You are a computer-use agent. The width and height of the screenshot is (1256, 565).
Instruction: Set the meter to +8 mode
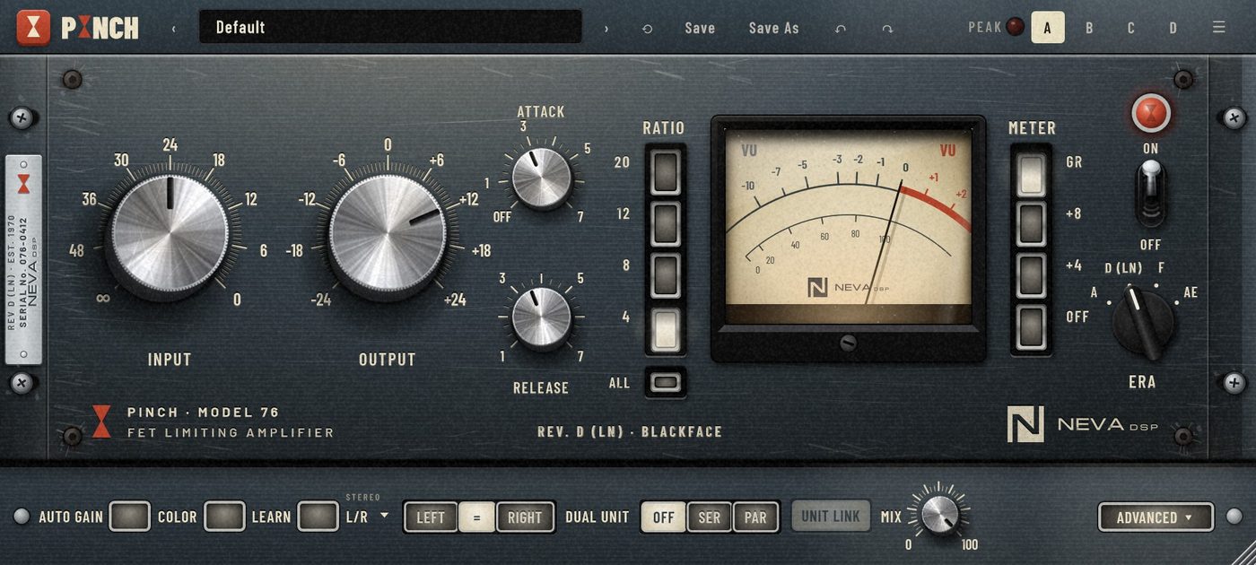1032,223
